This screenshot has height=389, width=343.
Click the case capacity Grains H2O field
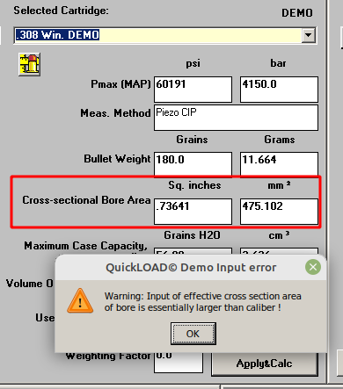(x=193, y=251)
